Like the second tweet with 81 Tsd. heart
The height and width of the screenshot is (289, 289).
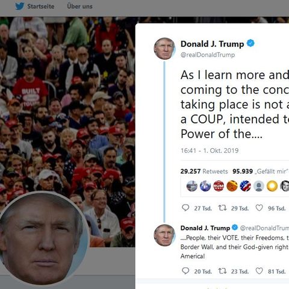[x=259, y=271]
